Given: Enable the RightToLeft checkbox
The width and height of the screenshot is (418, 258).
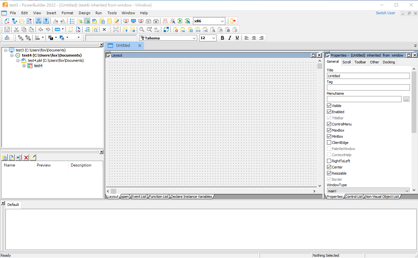Looking at the screenshot, I should coord(329,161).
